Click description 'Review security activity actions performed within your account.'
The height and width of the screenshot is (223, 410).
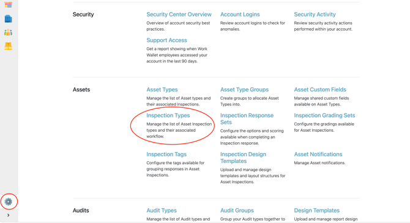(323, 26)
